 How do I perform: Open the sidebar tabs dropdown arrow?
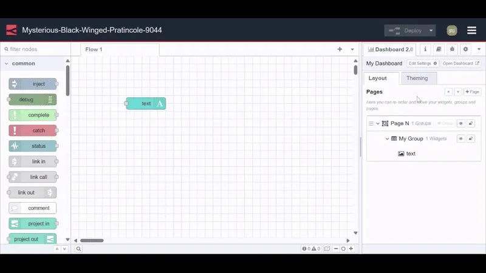pyautogui.click(x=479, y=49)
